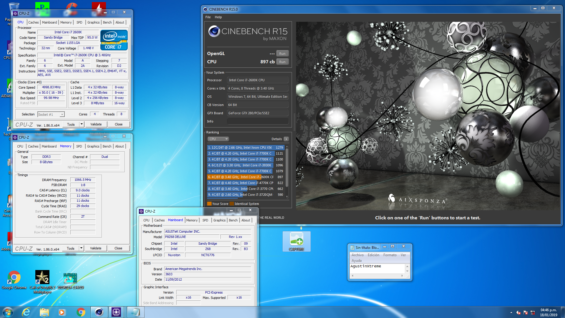
Task: Click the muted volume tray icon
Action: (518, 312)
